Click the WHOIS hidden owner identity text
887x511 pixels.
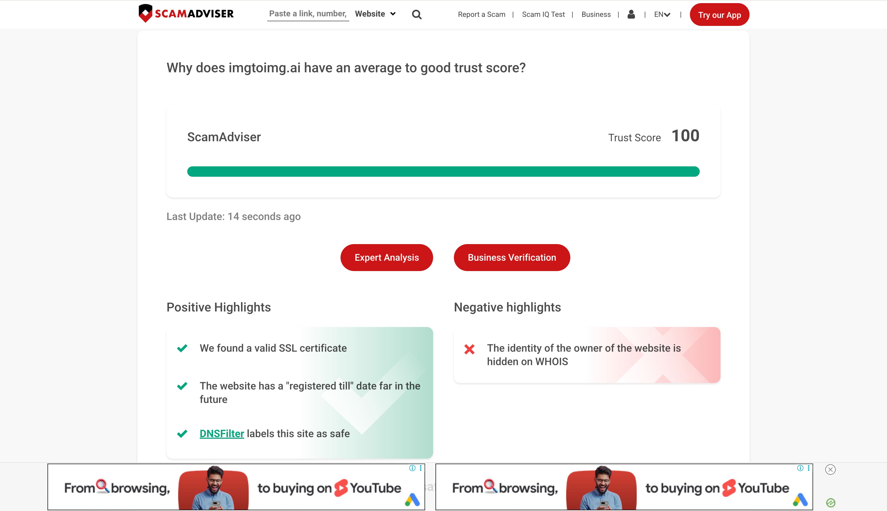584,355
